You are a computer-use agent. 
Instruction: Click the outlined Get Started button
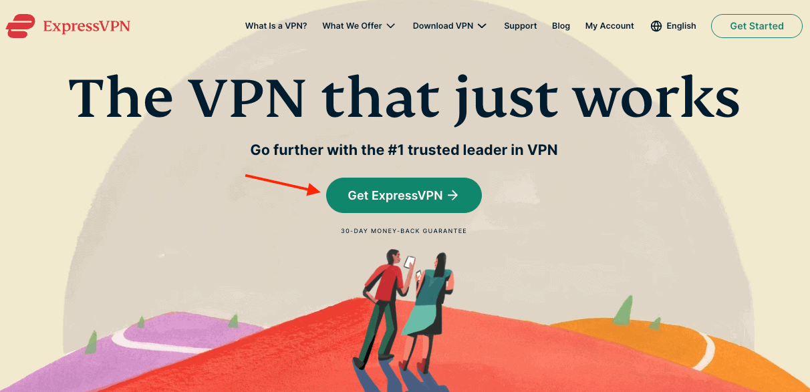tap(757, 26)
